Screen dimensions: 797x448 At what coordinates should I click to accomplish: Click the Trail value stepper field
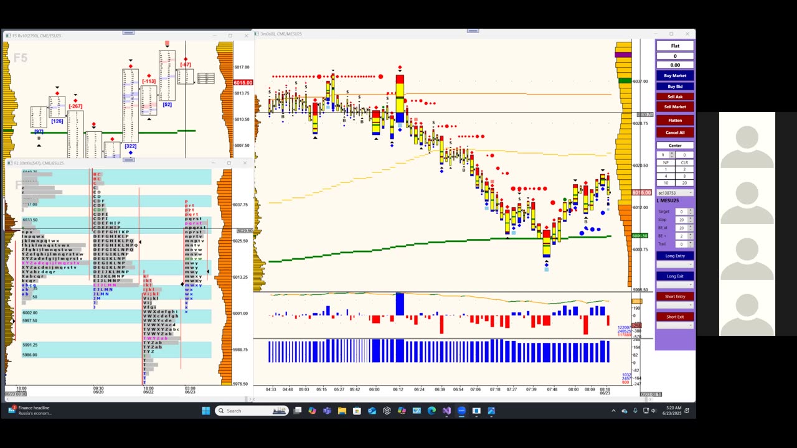tap(684, 244)
